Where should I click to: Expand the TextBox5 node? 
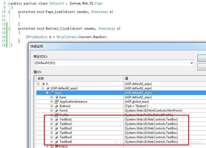(x=52, y=137)
